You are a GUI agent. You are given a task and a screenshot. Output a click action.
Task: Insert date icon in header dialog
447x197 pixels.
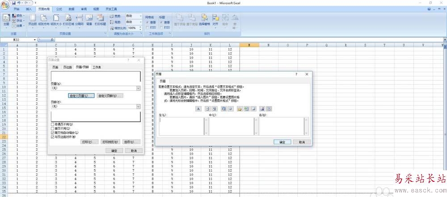click(224, 109)
